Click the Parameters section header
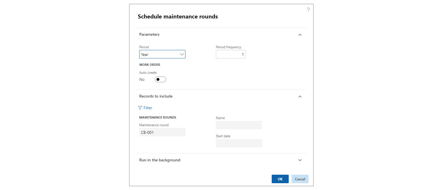This screenshot has height=190, width=443. pyautogui.click(x=149, y=35)
